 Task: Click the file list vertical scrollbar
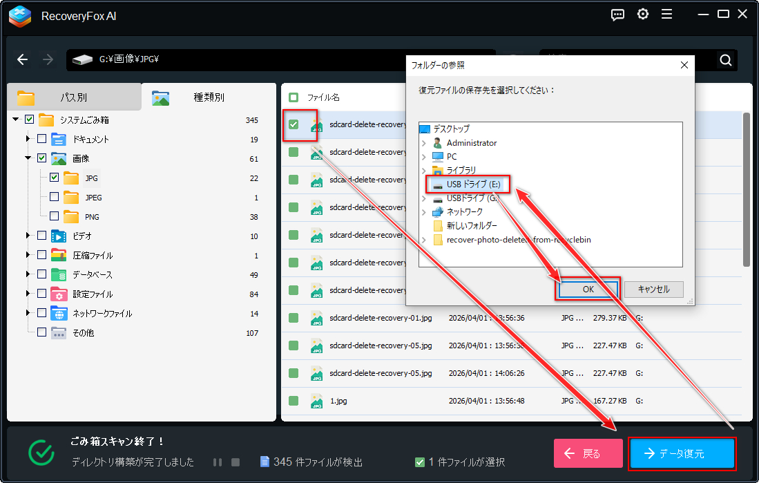coord(746,189)
